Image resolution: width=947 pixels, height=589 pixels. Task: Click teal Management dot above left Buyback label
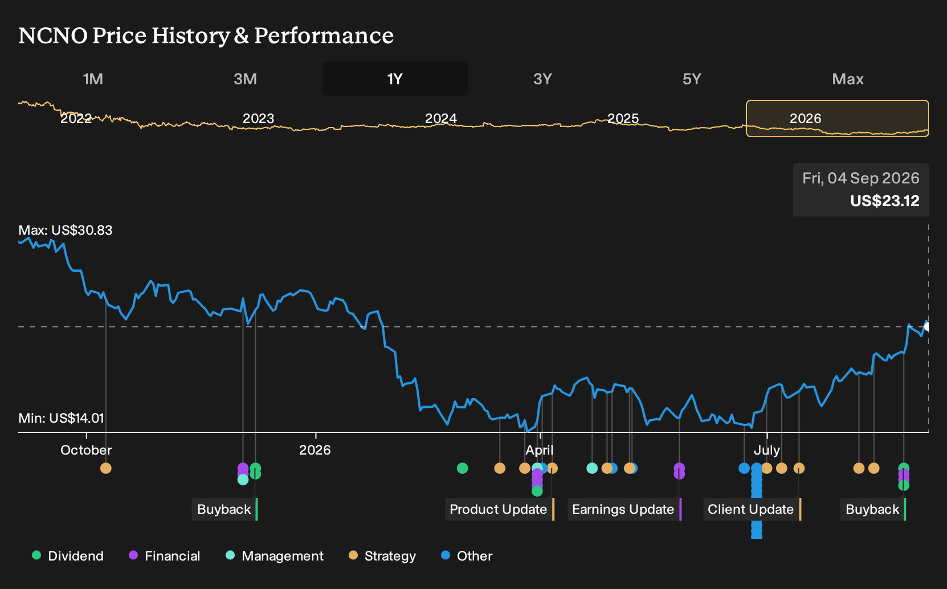[x=243, y=480]
